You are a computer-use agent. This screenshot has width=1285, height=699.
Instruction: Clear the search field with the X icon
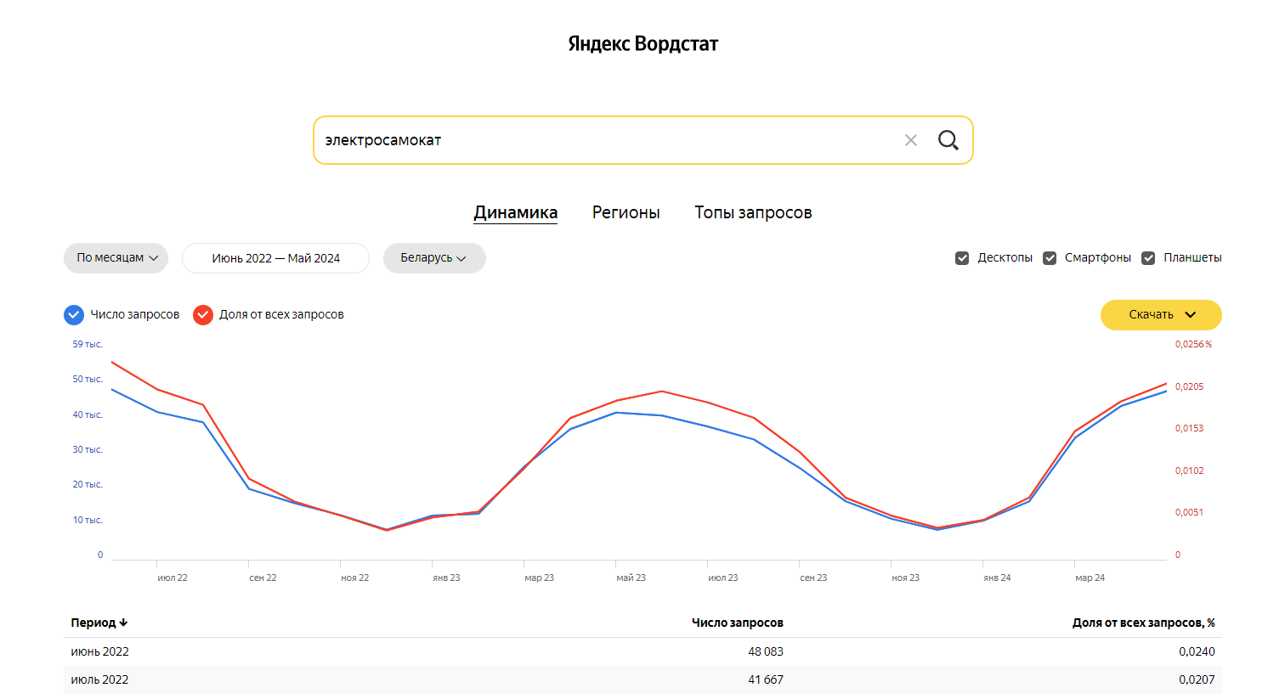point(911,140)
